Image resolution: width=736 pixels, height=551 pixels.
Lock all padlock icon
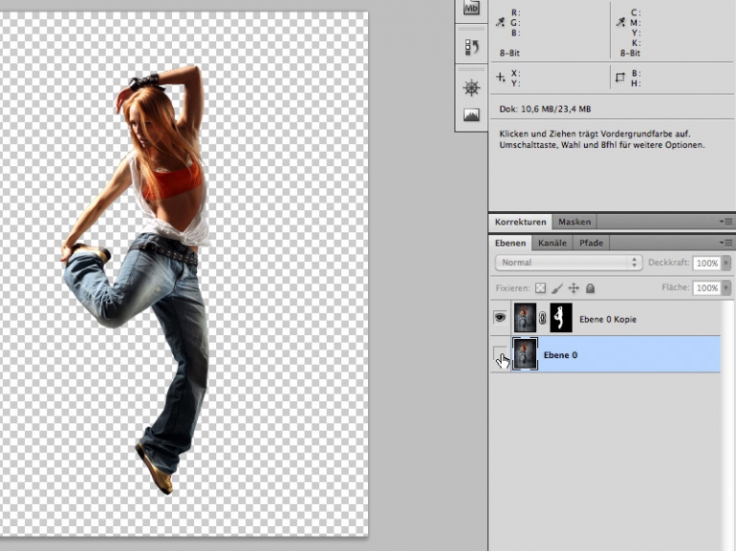[x=590, y=288]
